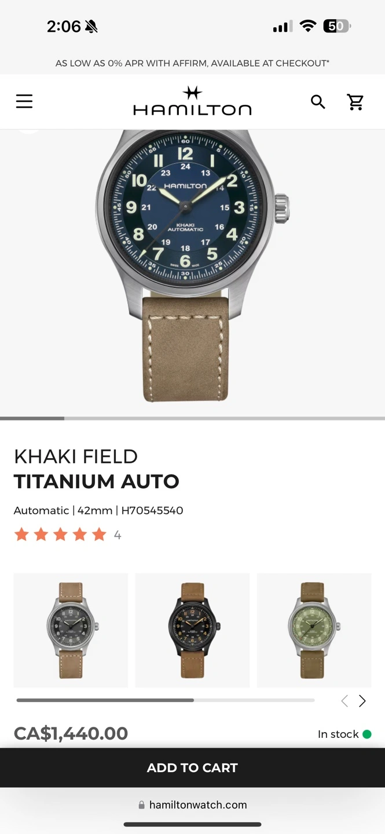Tap the search magnifier icon
Image resolution: width=385 pixels, height=834 pixels.
coord(318,102)
